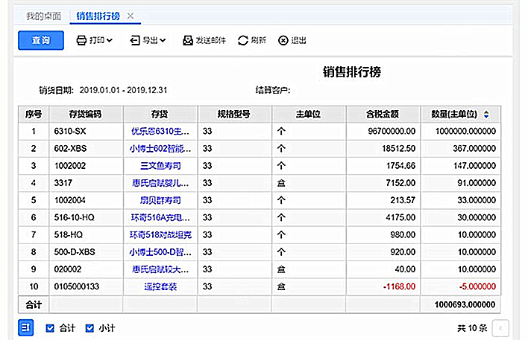Click the send mail envelope icon

pyautogui.click(x=187, y=41)
